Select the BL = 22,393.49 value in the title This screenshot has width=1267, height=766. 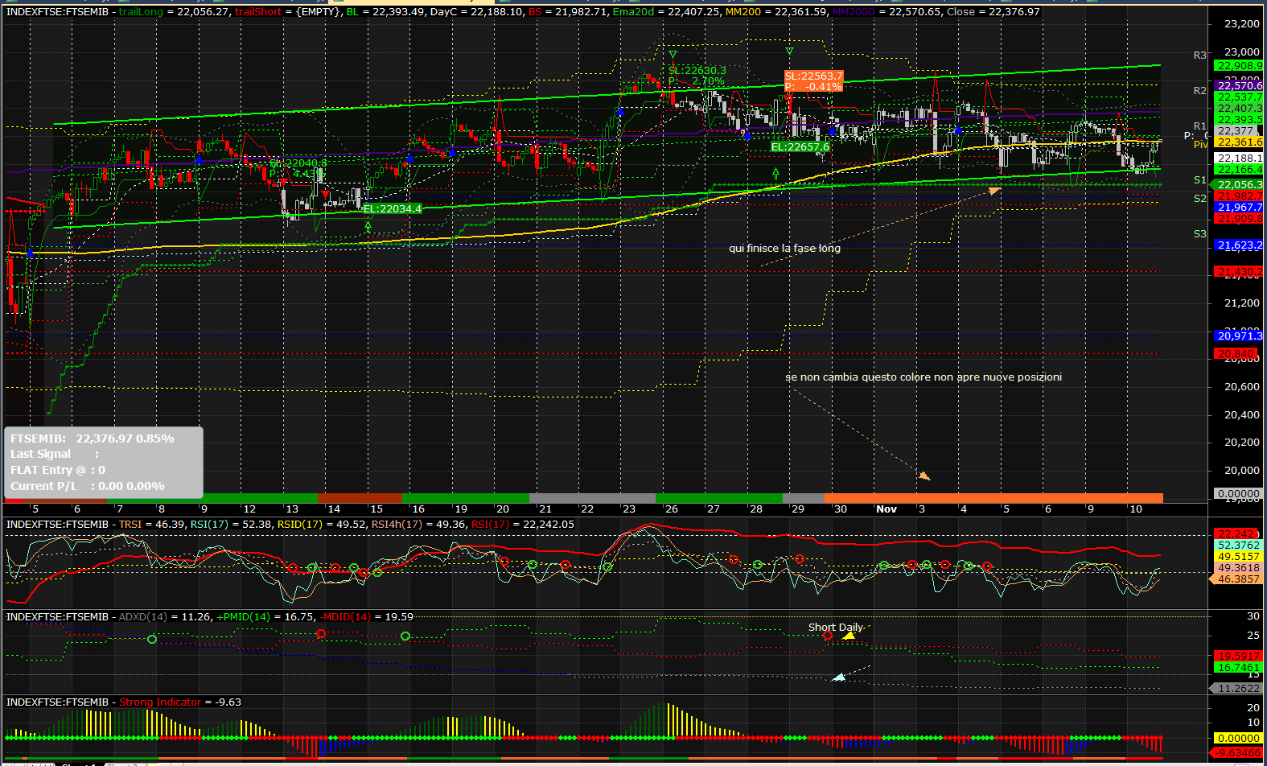(385, 12)
